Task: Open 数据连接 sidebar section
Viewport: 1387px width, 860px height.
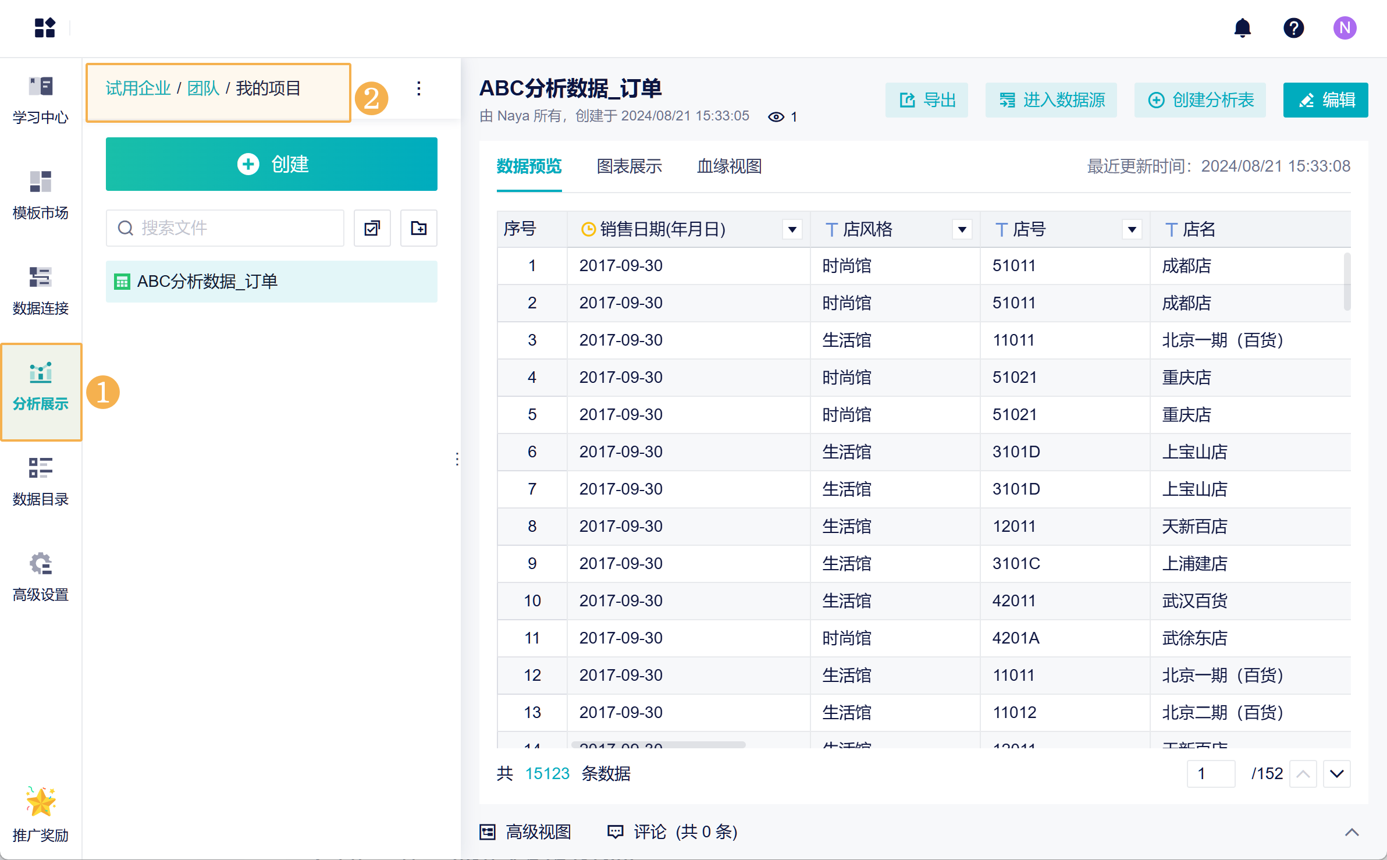Action: (41, 291)
